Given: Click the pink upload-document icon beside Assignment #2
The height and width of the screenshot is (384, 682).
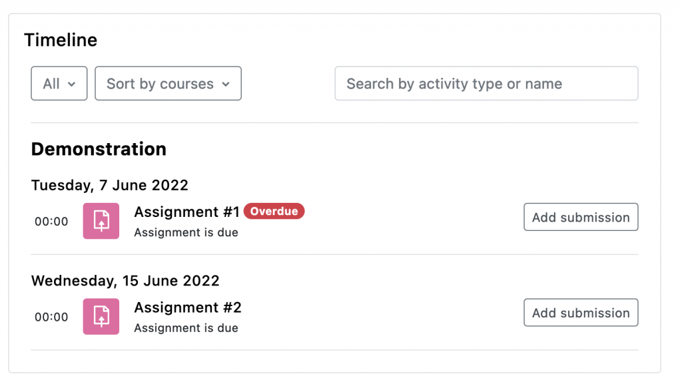Looking at the screenshot, I should (x=101, y=316).
